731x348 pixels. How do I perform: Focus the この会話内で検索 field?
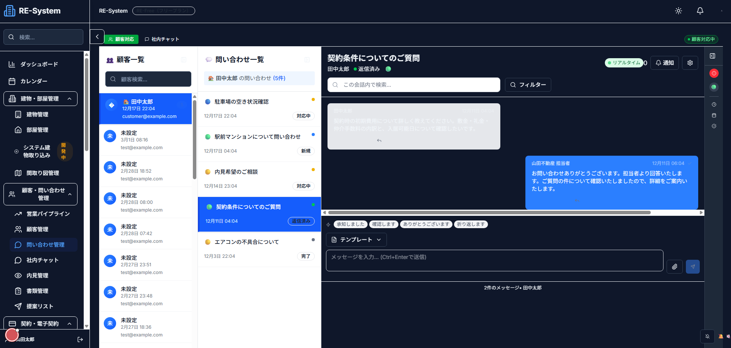point(414,85)
